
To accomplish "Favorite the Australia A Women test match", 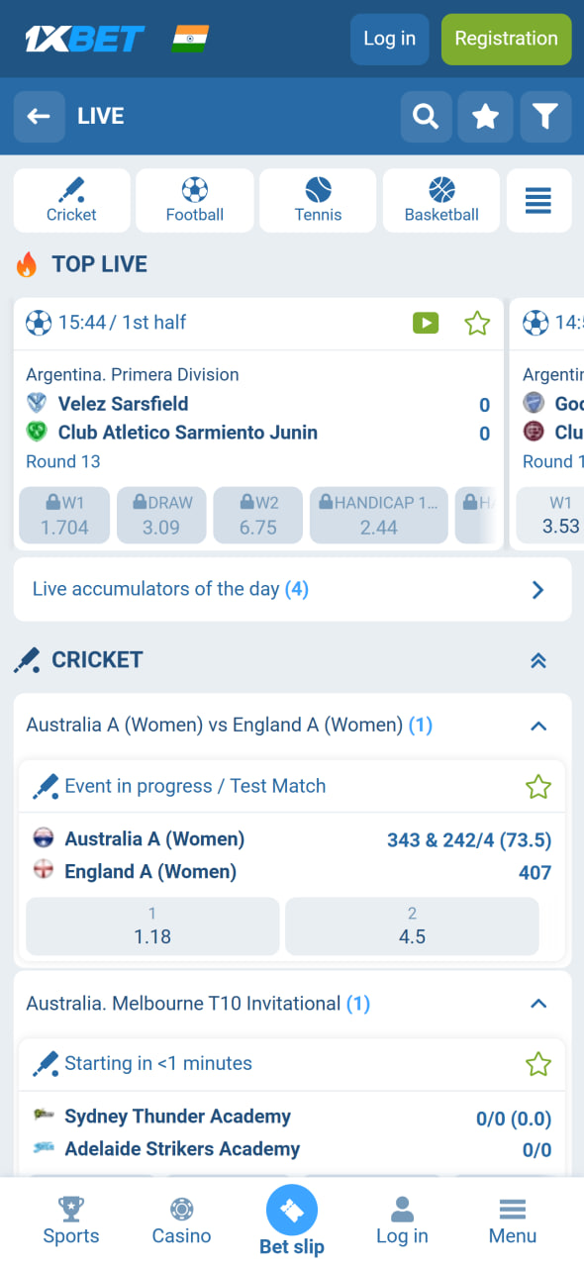I will click(537, 787).
